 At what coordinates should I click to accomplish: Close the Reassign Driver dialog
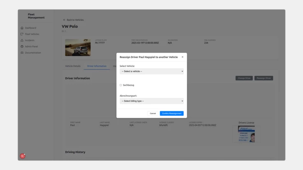coord(182,57)
